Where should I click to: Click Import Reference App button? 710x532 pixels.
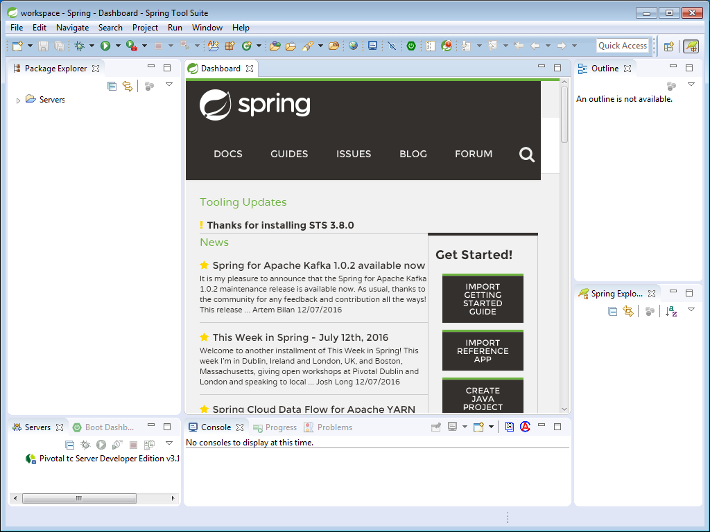(483, 351)
